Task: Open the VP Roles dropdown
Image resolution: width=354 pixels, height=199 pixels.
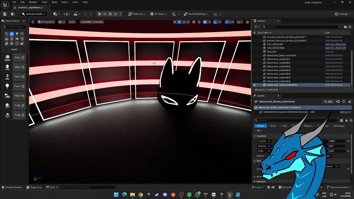Action: 159,14
